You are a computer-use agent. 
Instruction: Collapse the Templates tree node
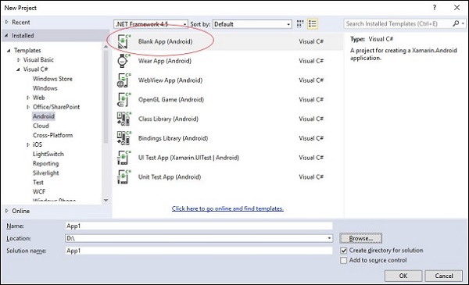point(9,51)
